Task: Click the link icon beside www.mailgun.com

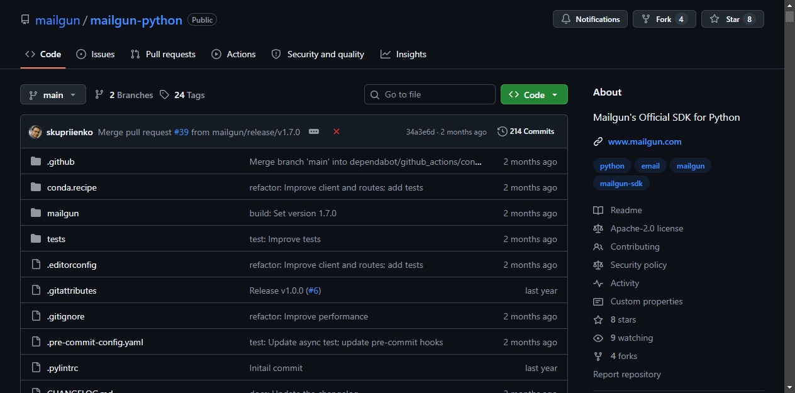Action: click(598, 141)
